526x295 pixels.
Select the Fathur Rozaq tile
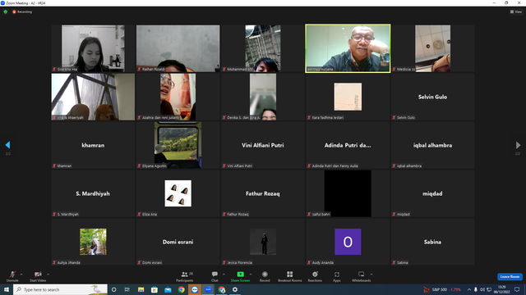(x=263, y=193)
